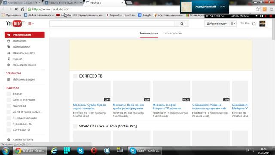Open video Саакашвілі: Україна повинна здивувати світ
This screenshot has height=155, width=275.
pos(209,106)
